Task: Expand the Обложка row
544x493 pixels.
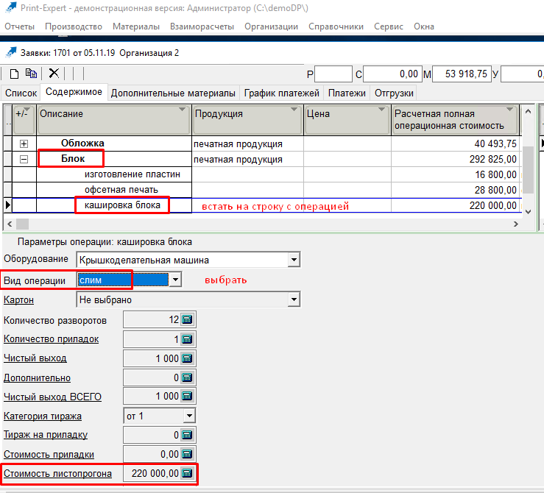Action: coord(24,144)
